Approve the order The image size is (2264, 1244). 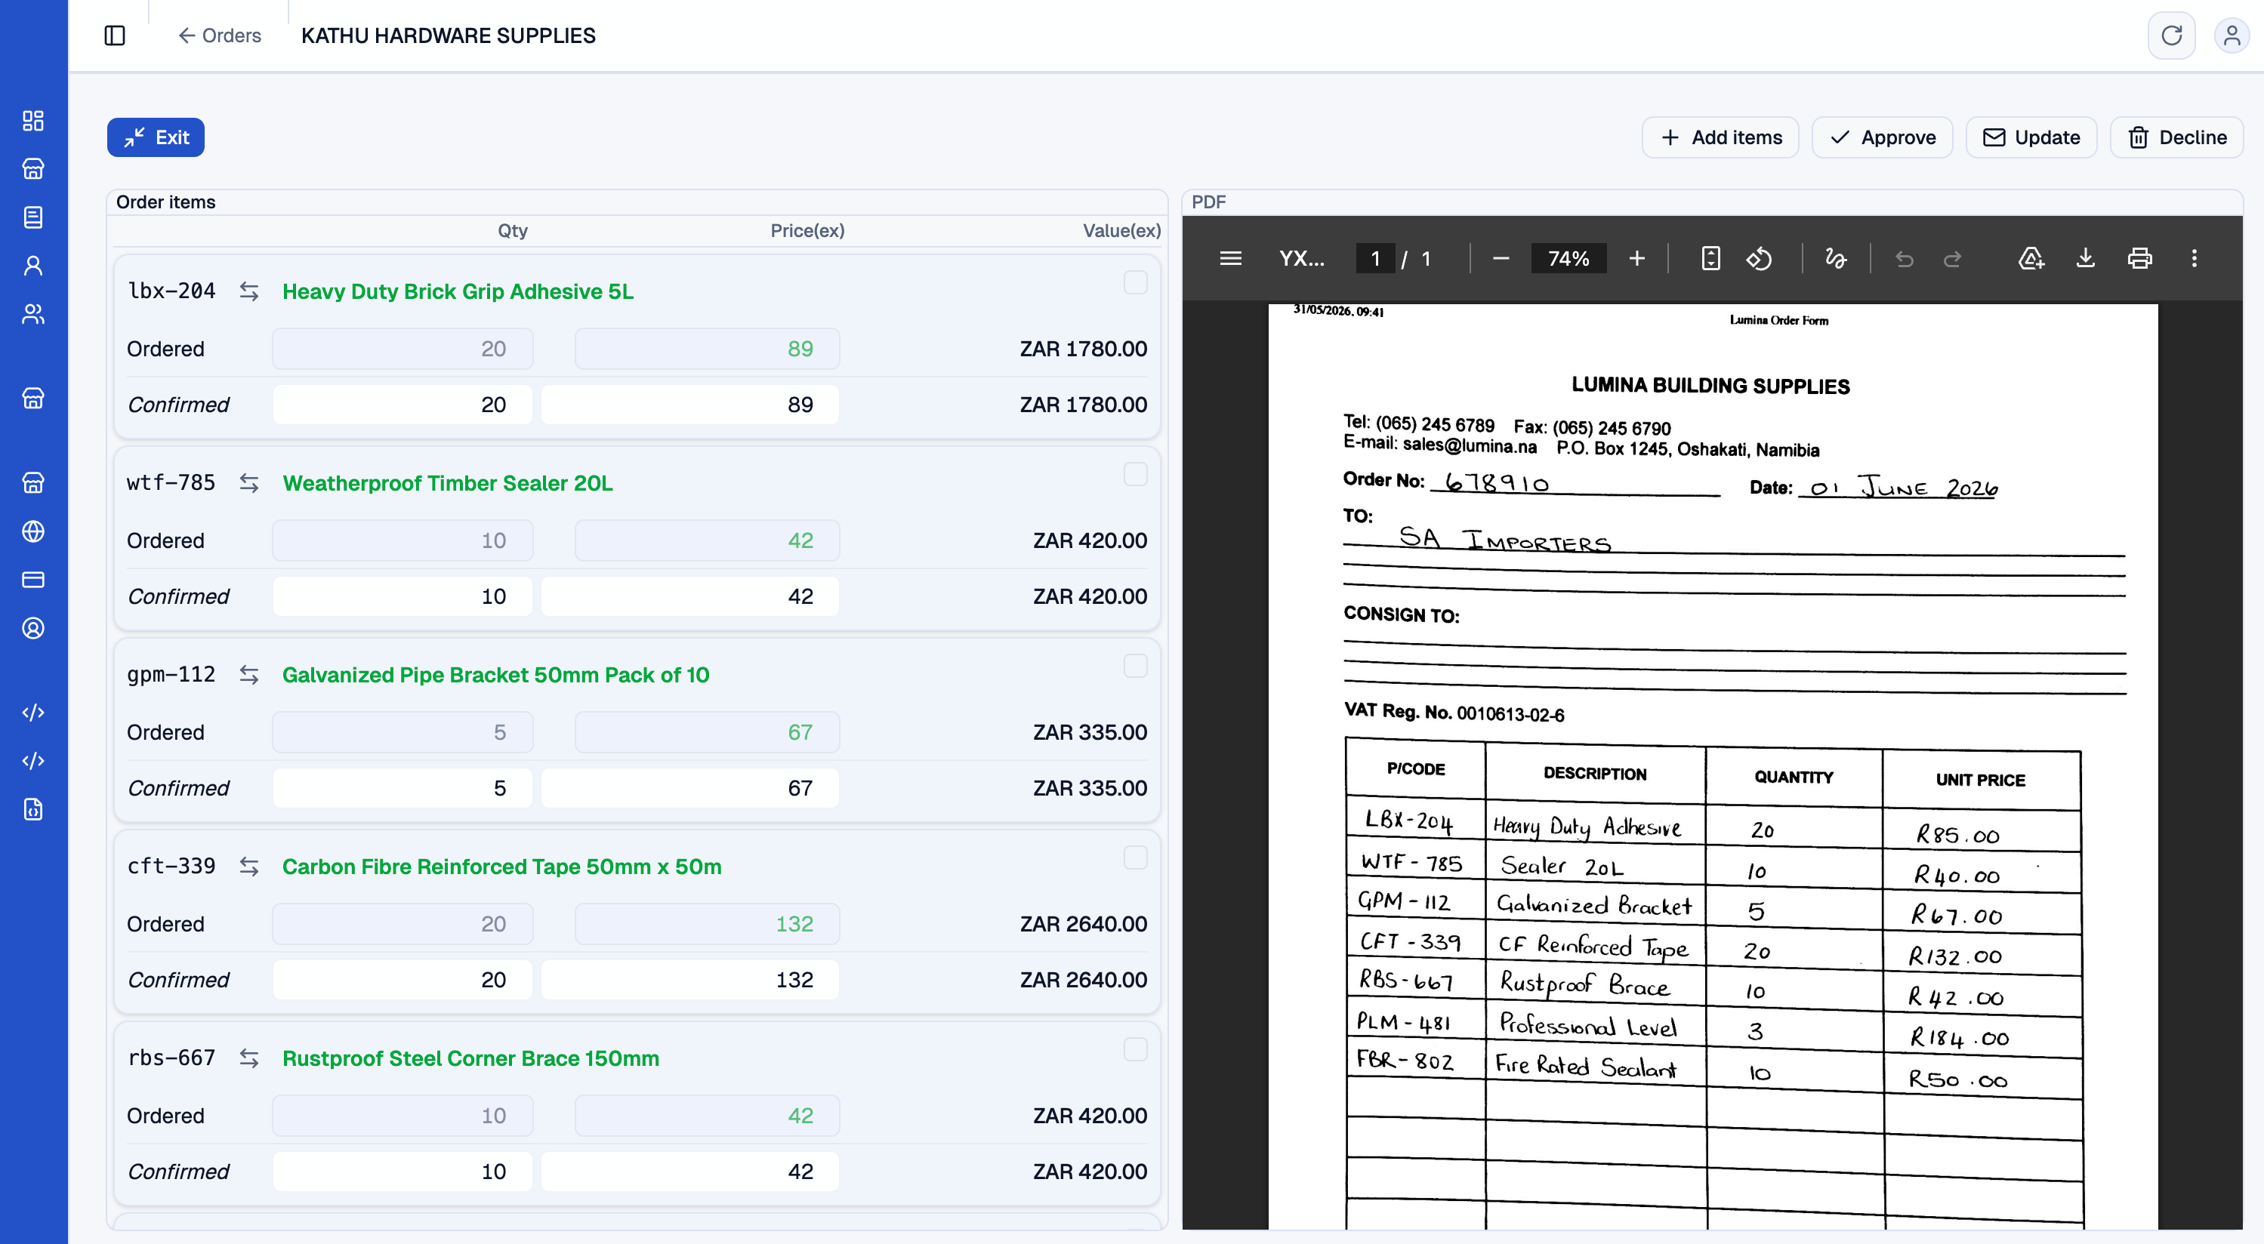(1882, 137)
